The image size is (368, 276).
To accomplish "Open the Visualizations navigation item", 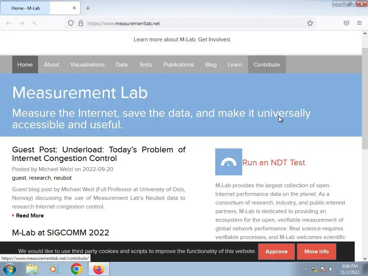I will coord(87,65).
